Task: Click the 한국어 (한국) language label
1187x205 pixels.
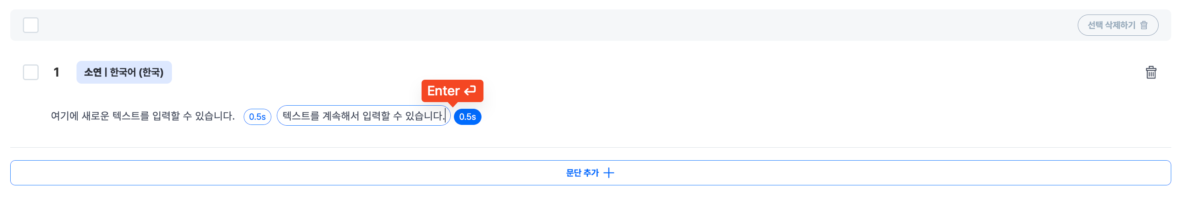Action: point(136,73)
